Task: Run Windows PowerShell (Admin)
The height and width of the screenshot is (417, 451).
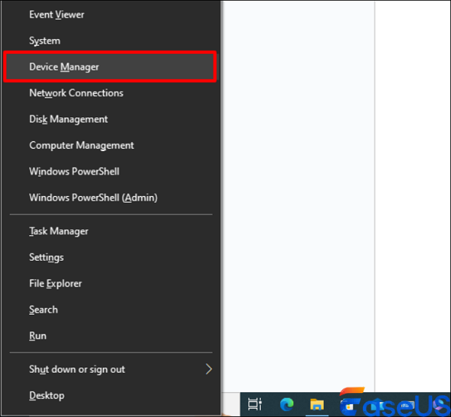Action: pyautogui.click(x=92, y=198)
